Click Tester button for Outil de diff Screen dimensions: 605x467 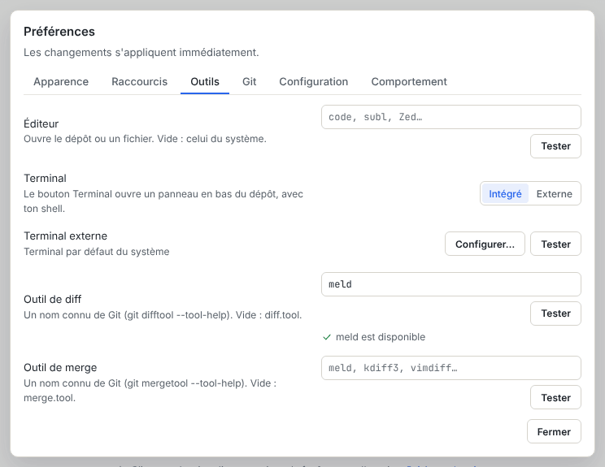555,313
